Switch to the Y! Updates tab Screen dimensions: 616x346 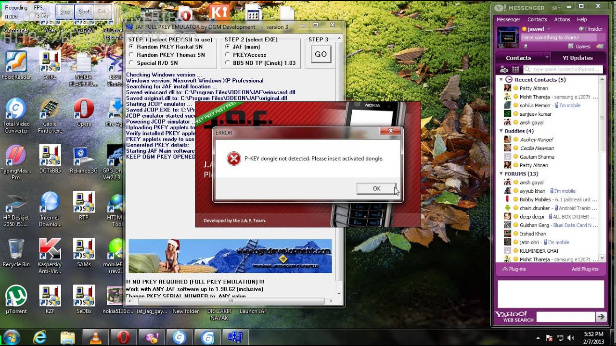(577, 58)
